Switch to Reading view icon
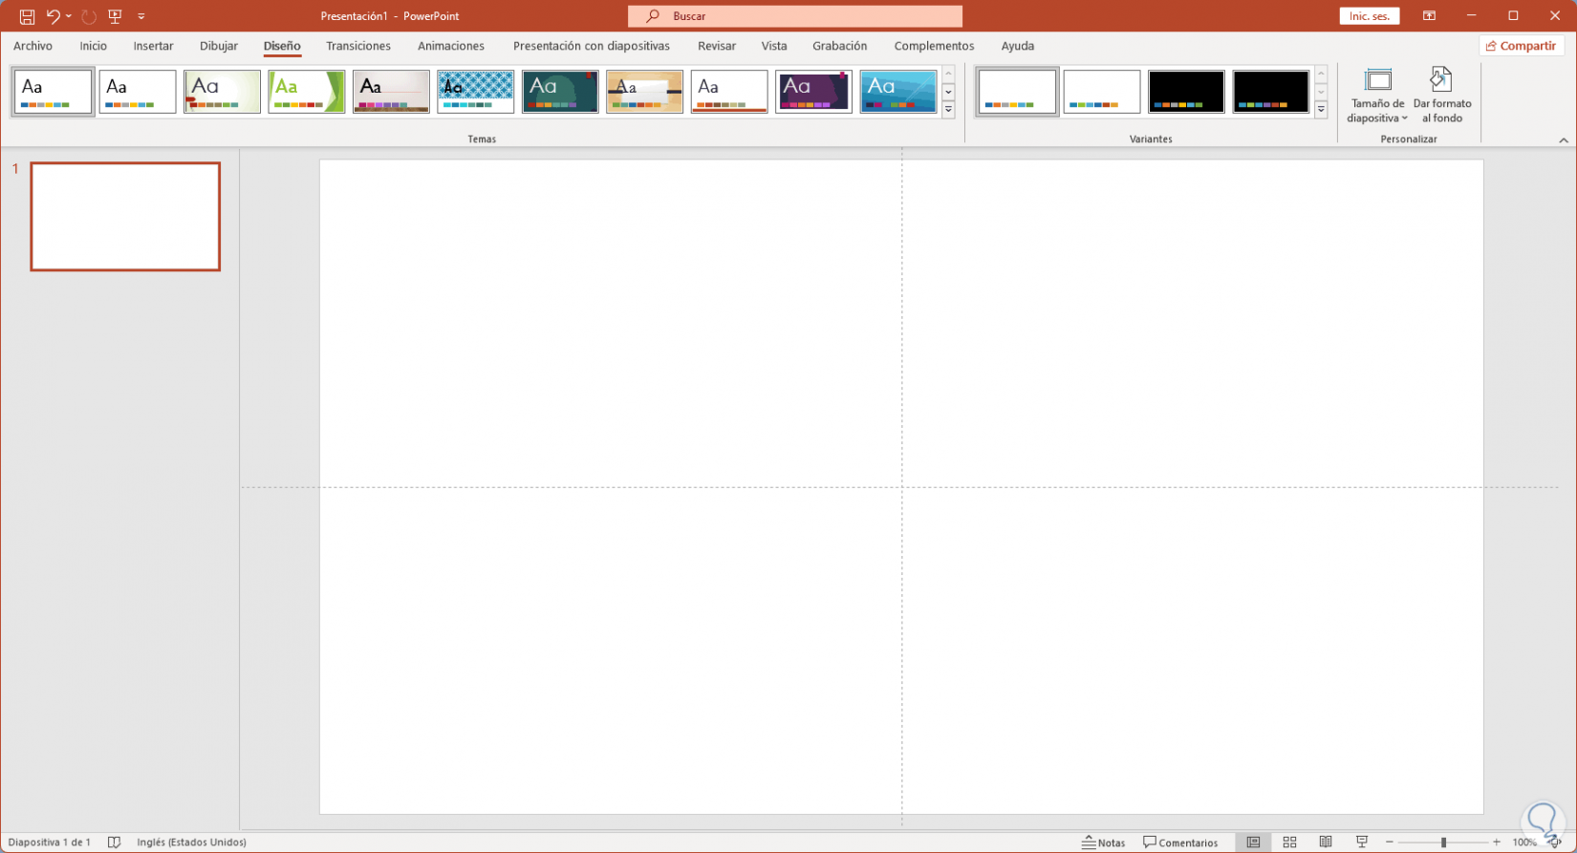This screenshot has width=1577, height=853. [1326, 842]
